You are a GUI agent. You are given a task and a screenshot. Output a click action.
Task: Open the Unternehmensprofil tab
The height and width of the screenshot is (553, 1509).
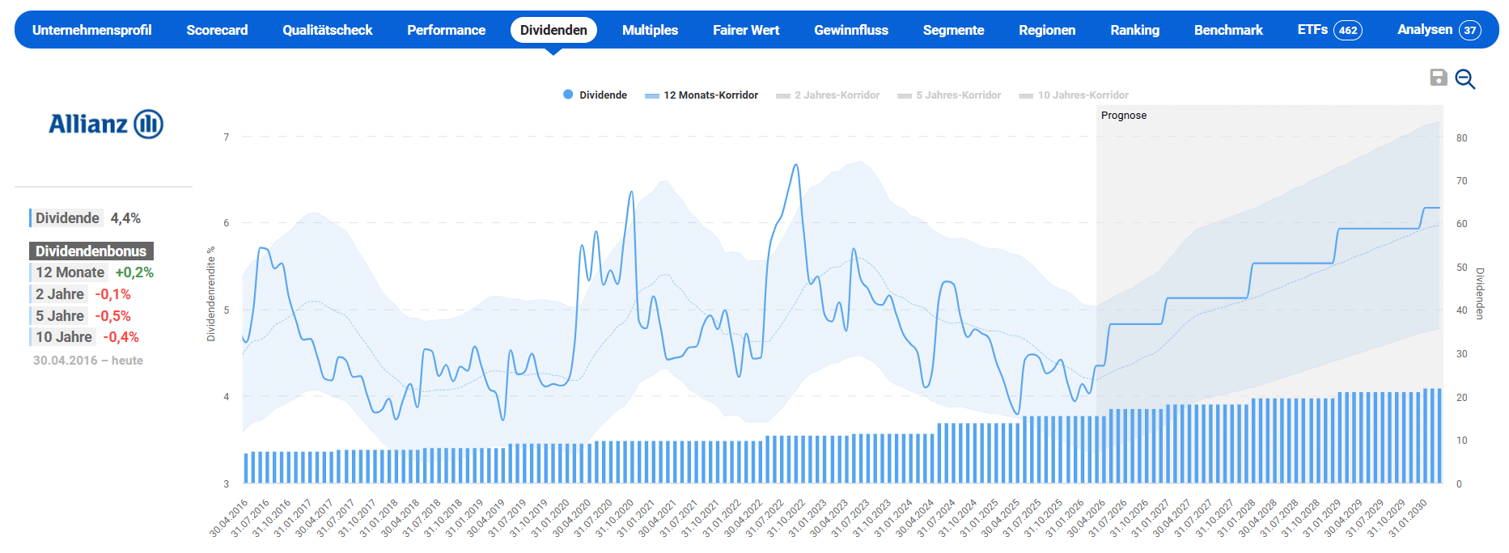[91, 30]
